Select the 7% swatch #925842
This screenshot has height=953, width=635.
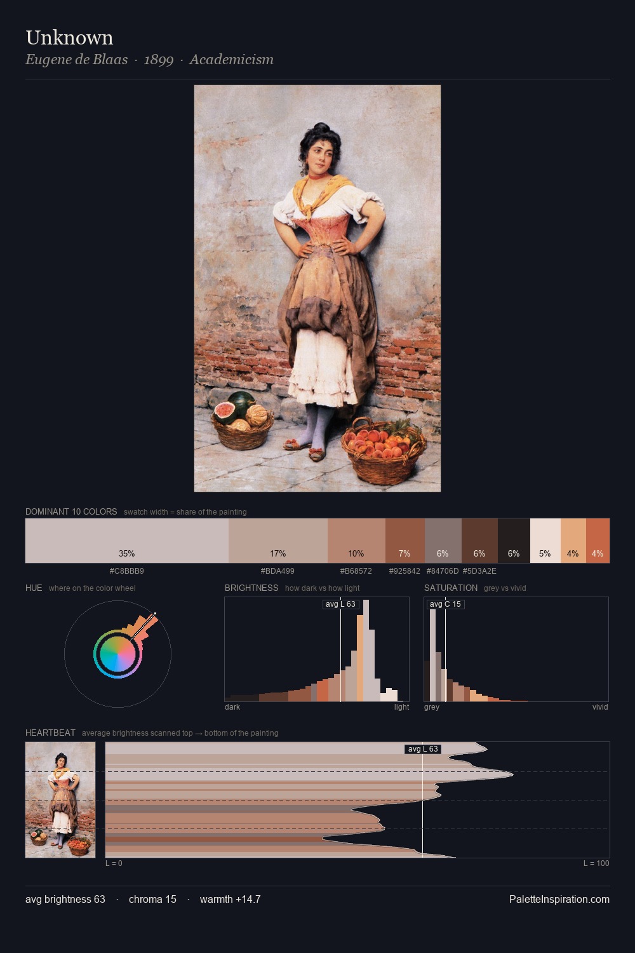click(404, 541)
